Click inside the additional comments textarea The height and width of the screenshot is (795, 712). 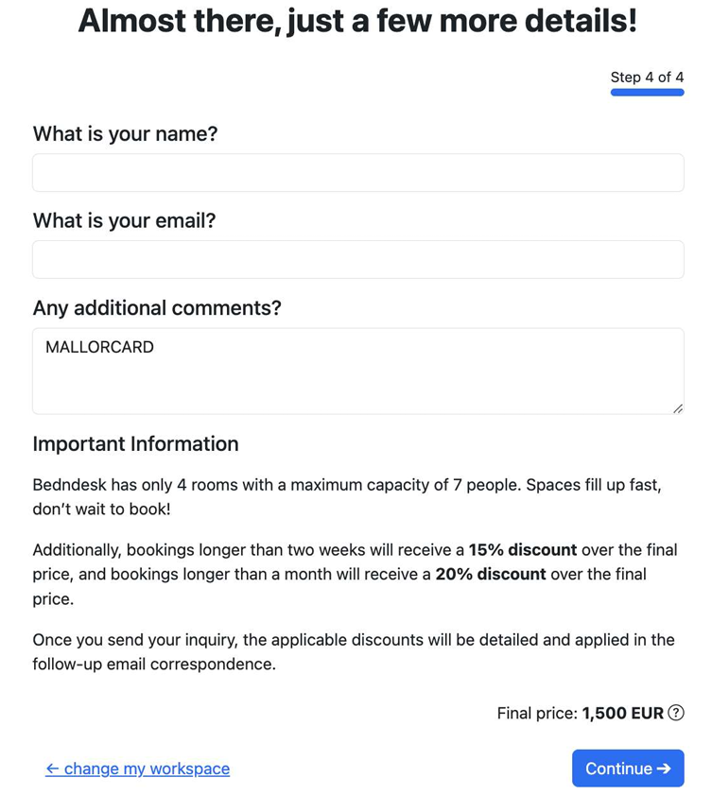click(x=357, y=378)
